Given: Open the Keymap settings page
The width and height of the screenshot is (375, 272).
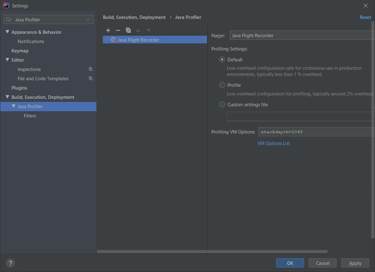Looking at the screenshot, I should [20, 51].
